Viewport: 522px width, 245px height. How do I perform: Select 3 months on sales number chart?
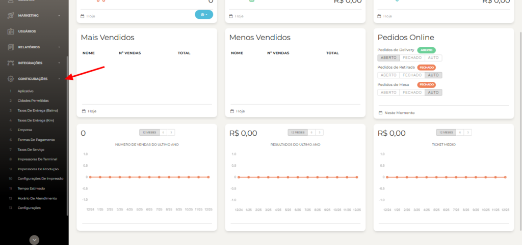click(x=171, y=132)
